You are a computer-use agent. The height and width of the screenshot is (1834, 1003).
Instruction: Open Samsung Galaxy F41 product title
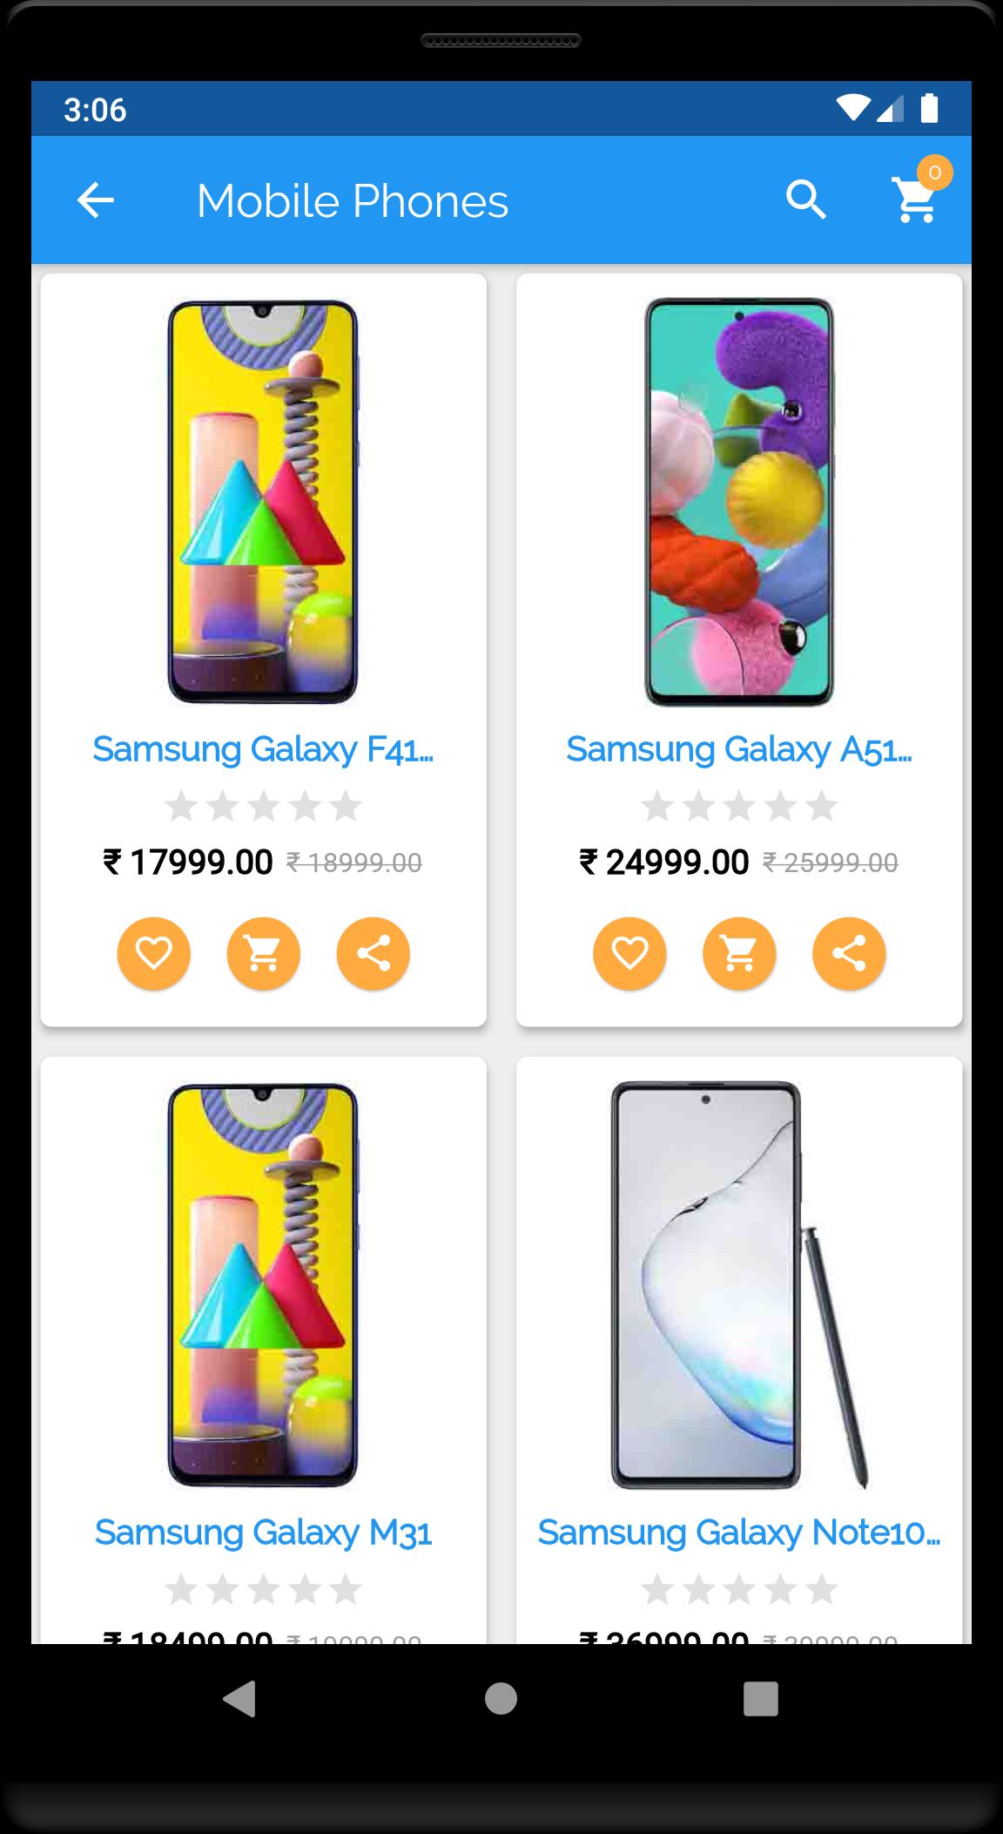(x=263, y=748)
